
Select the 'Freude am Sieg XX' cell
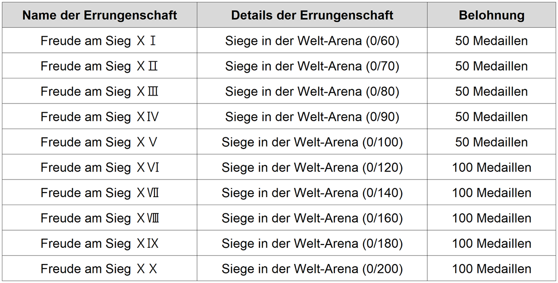click(x=100, y=269)
